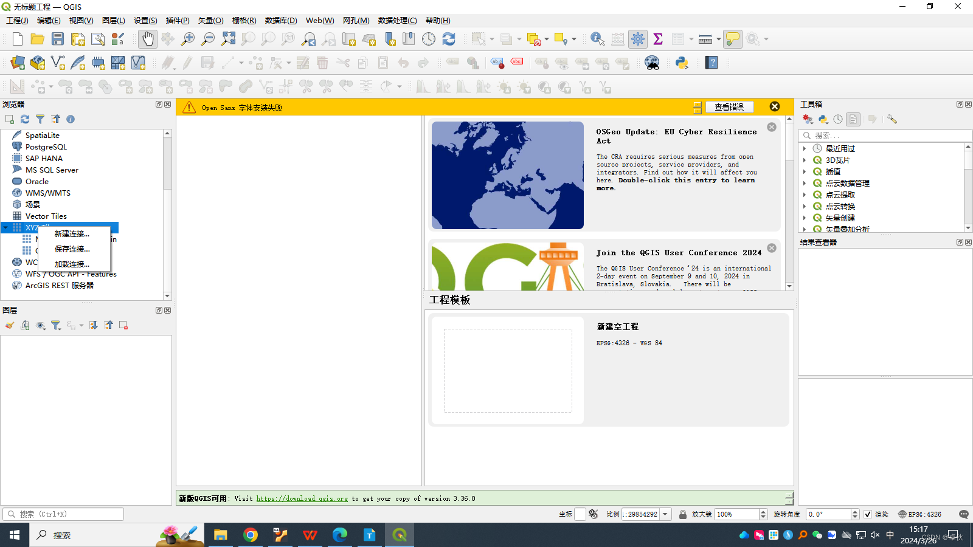Image resolution: width=973 pixels, height=547 pixels.
Task: Open the 图层(L) menu
Action: (113, 20)
